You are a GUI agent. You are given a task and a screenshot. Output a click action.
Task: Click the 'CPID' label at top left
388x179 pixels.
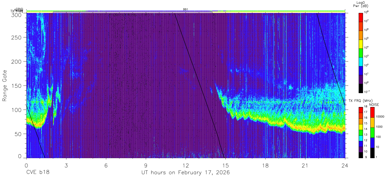pyautogui.click(x=20, y=10)
